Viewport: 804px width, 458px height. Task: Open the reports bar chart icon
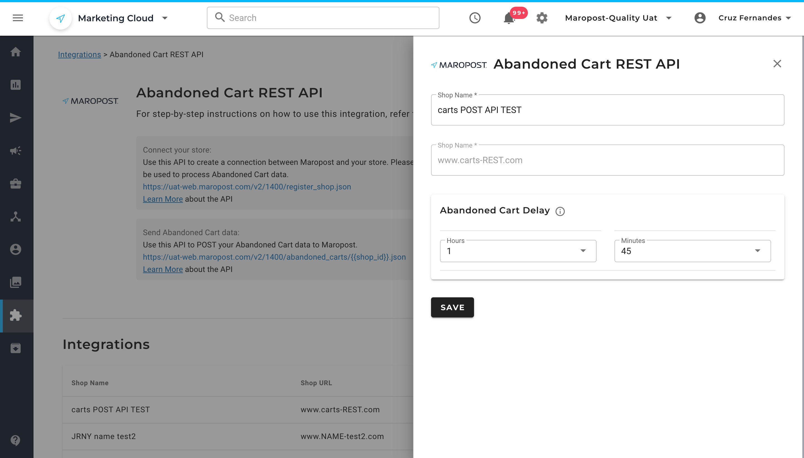click(15, 85)
